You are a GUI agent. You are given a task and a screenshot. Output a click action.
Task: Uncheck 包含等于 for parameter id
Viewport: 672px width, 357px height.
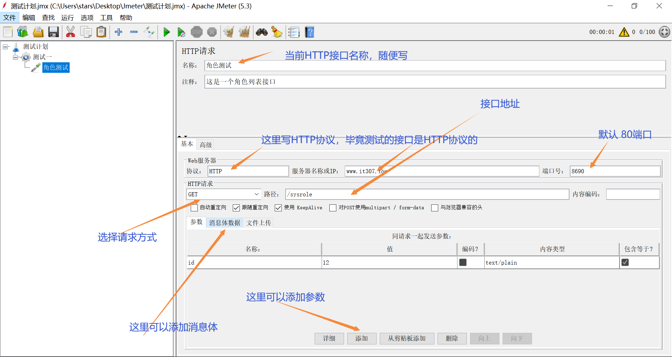625,262
